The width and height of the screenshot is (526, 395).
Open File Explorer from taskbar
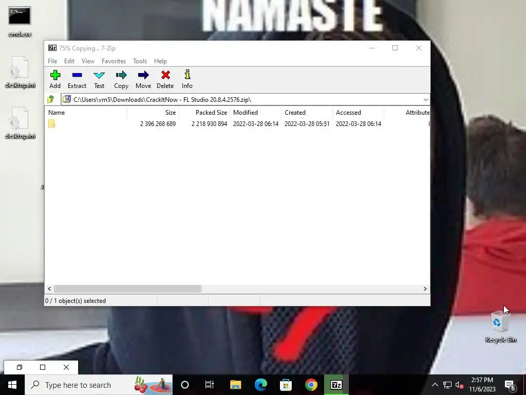click(235, 385)
